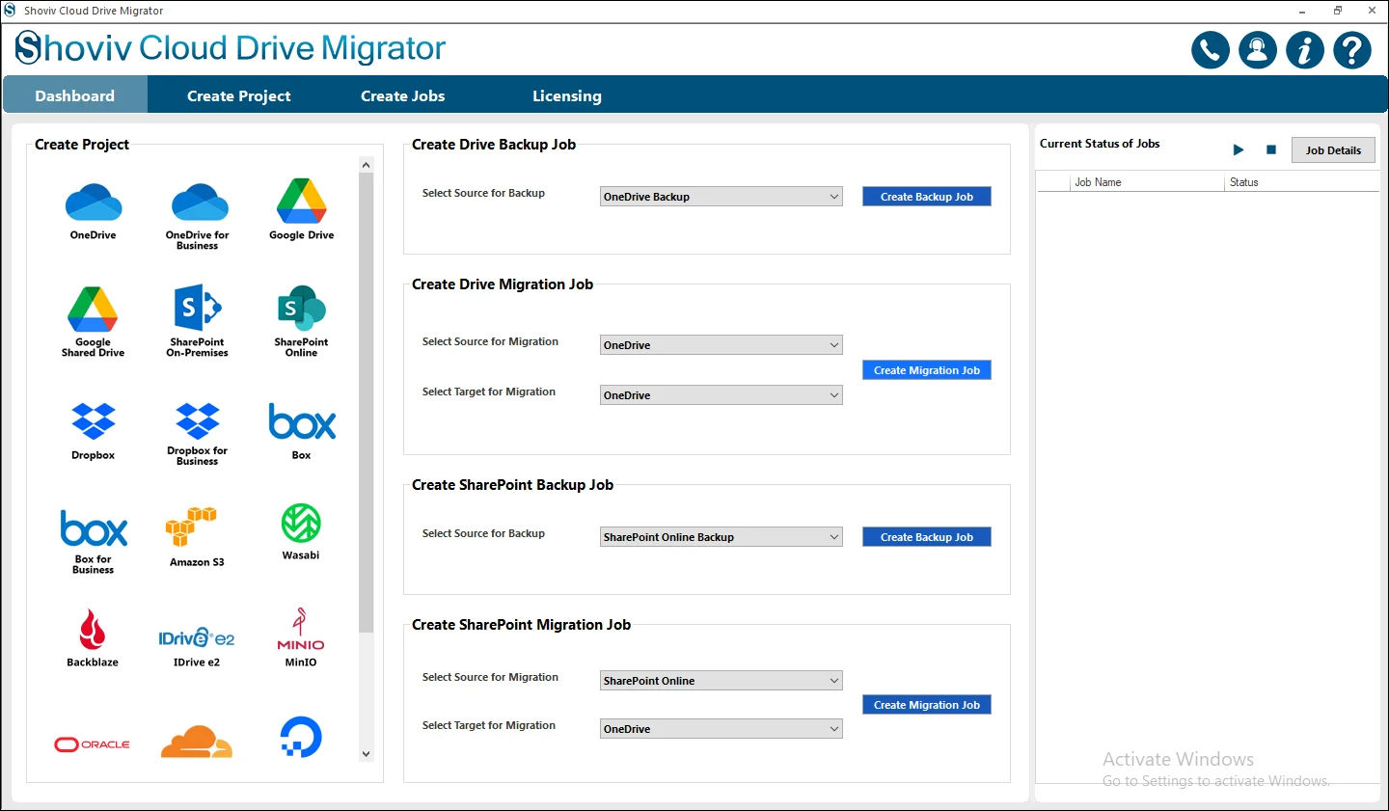Open the drive backup source dropdown

pos(722,197)
